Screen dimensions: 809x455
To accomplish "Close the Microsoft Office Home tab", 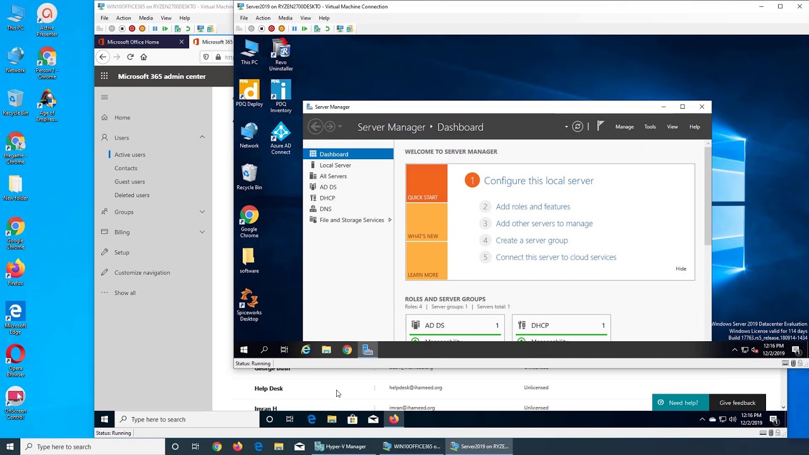I will pyautogui.click(x=181, y=42).
